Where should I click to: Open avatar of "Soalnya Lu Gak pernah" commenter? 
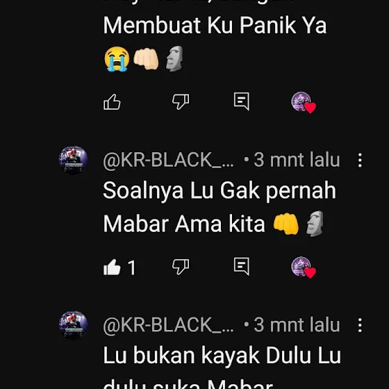pyautogui.click(x=73, y=160)
